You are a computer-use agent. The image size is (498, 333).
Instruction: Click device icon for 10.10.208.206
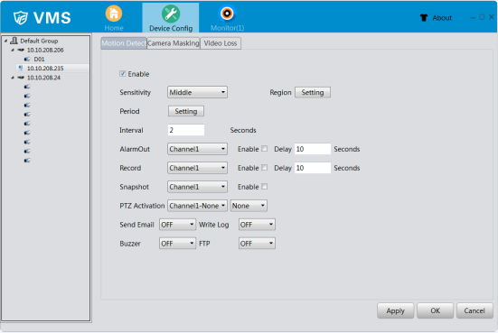coord(21,51)
